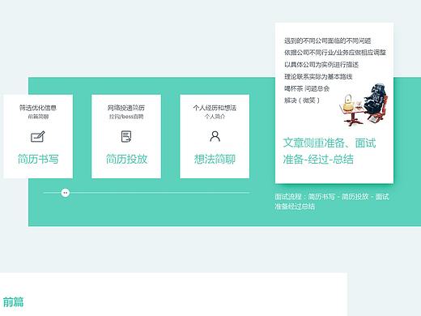Click the edit pencil icon on 简历书写 card
421x316 pixels.
pyautogui.click(x=38, y=137)
